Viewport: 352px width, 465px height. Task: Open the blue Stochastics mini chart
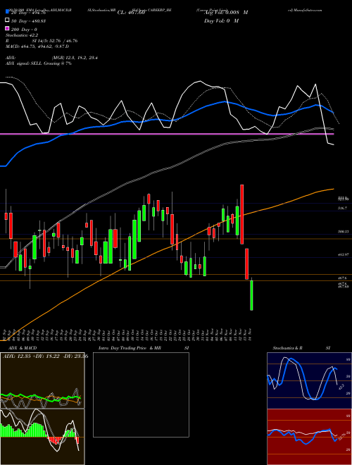point(309,380)
